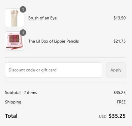
Task: Apply the discount code
Action: 116,70
